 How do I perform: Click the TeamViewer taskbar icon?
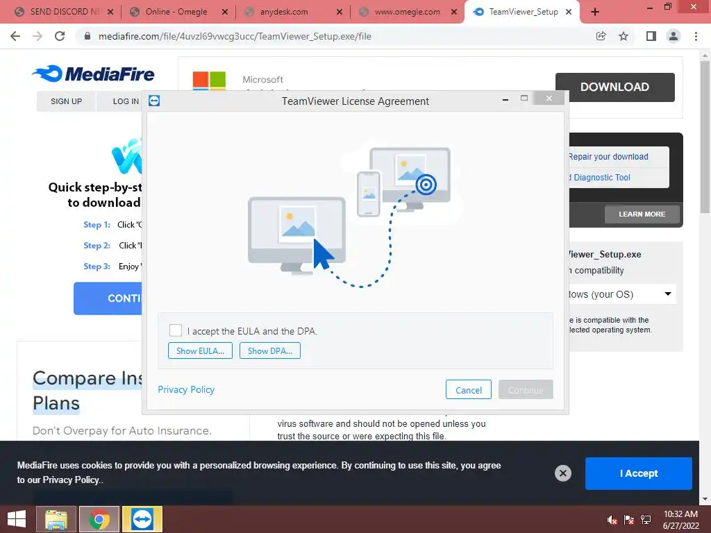tap(142, 519)
